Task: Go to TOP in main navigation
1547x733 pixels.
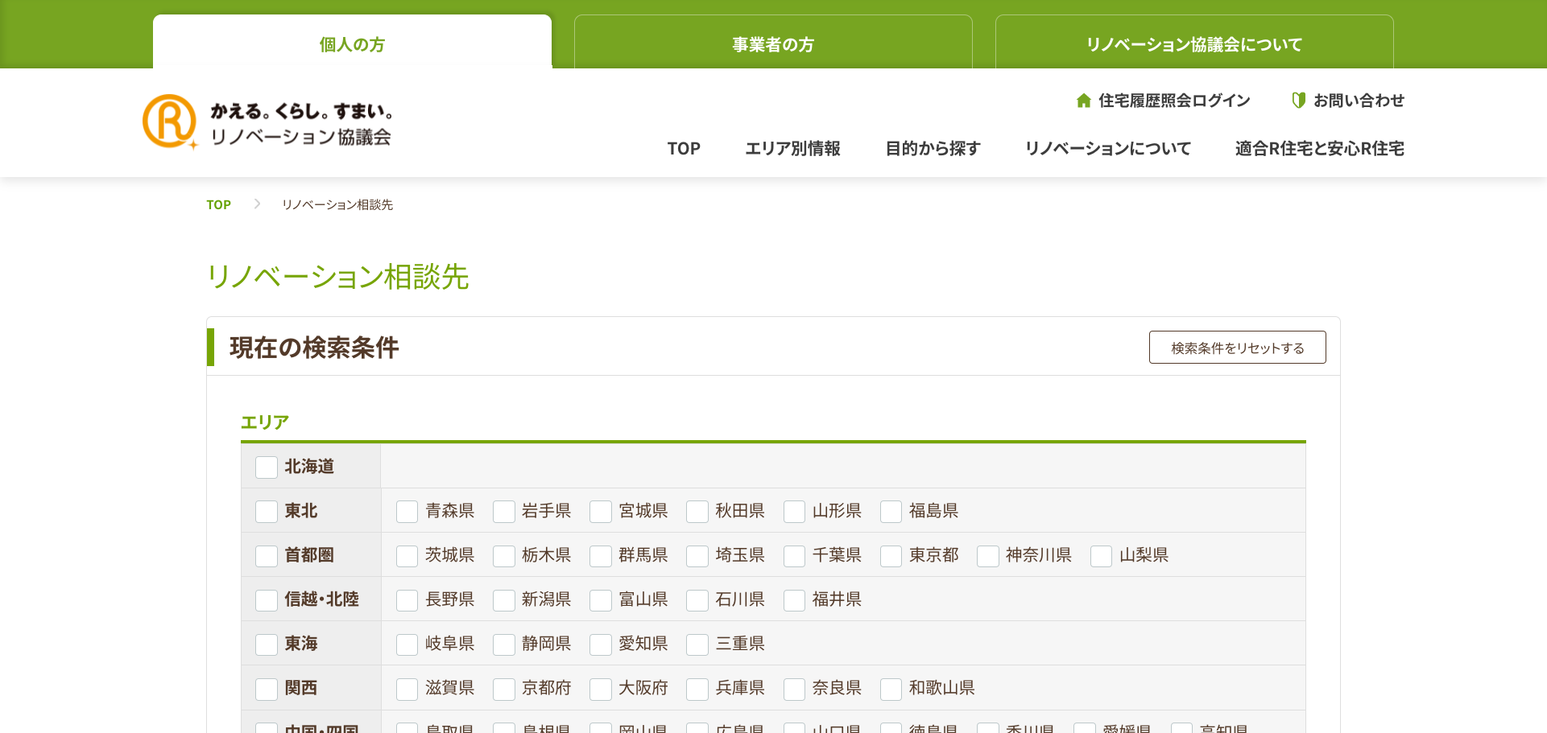Action: point(684,149)
